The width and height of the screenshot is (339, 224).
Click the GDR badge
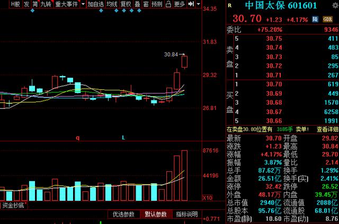[x=327, y=20]
